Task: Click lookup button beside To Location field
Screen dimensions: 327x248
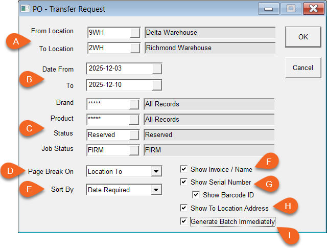Action: (135, 48)
